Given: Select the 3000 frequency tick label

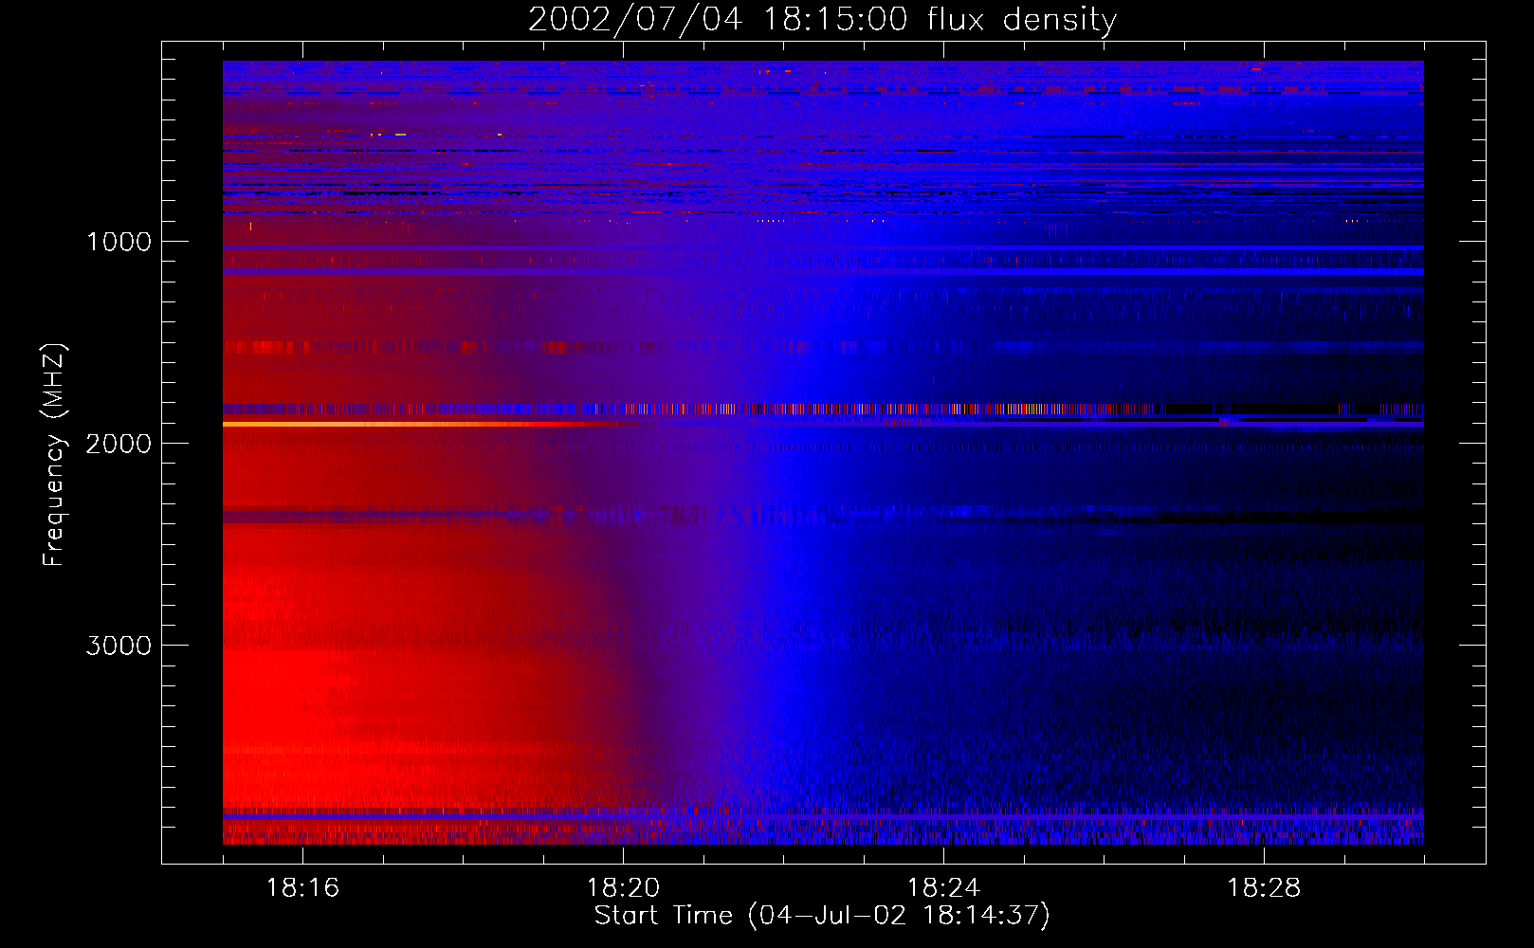Looking at the screenshot, I should click(x=119, y=646).
